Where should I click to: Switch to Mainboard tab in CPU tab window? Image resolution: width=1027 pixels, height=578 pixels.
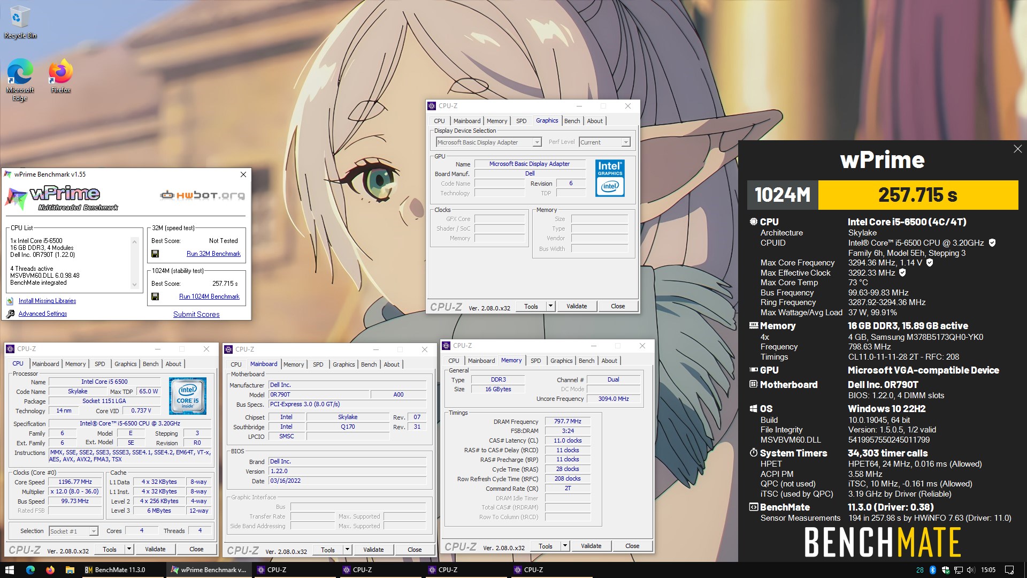pyautogui.click(x=45, y=364)
